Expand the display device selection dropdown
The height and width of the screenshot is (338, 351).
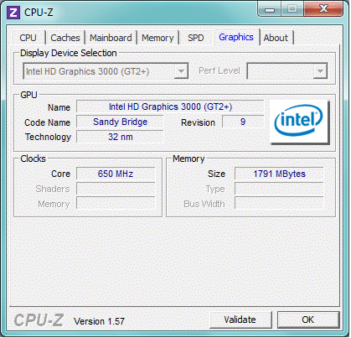point(181,71)
